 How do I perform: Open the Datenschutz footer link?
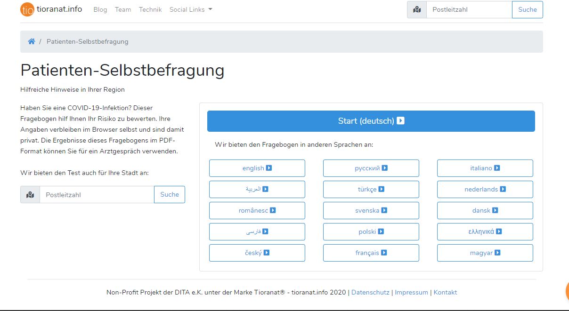click(370, 292)
